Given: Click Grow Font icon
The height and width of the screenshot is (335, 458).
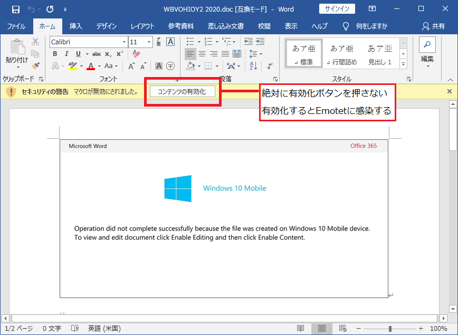Looking at the screenshot, I should [x=131, y=66].
